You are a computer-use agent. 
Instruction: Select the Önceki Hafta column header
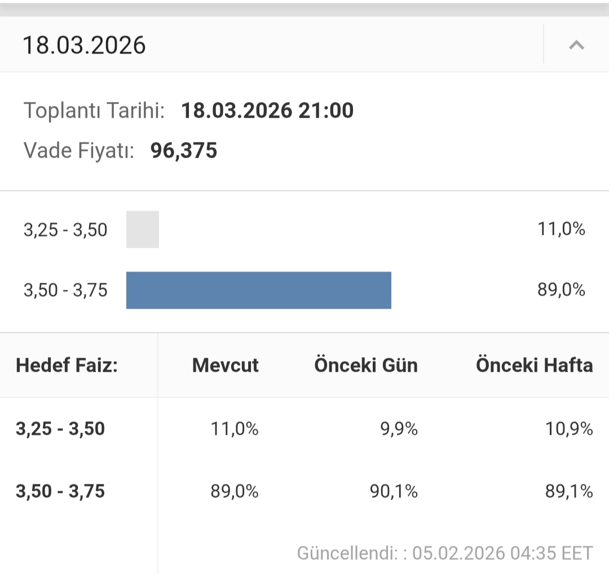pos(534,365)
